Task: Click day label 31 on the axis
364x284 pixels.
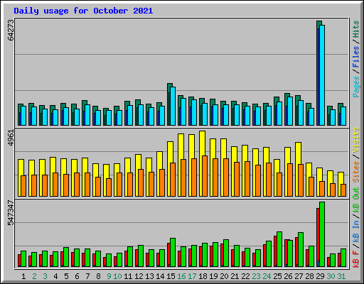Action: [341, 276]
